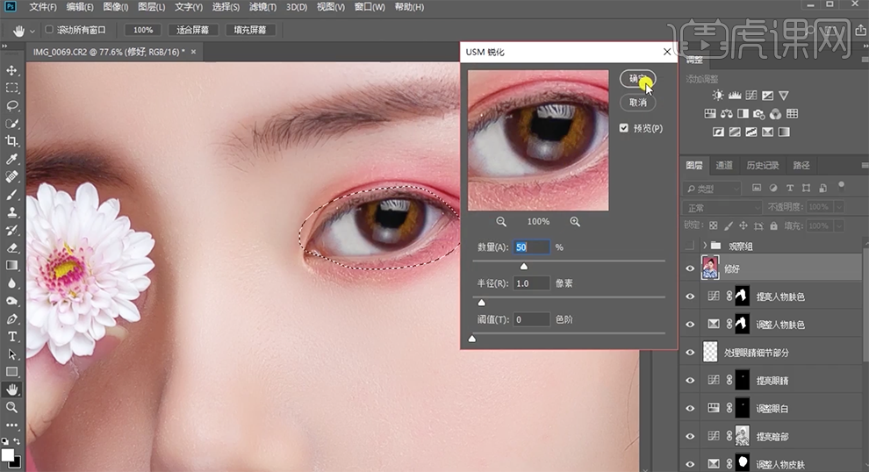Hide the 调整人物肤色 layer
This screenshot has width=869, height=472.
pyautogui.click(x=690, y=324)
